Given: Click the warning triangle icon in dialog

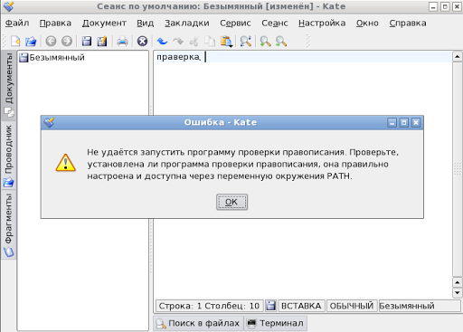Looking at the screenshot, I should [x=66, y=163].
